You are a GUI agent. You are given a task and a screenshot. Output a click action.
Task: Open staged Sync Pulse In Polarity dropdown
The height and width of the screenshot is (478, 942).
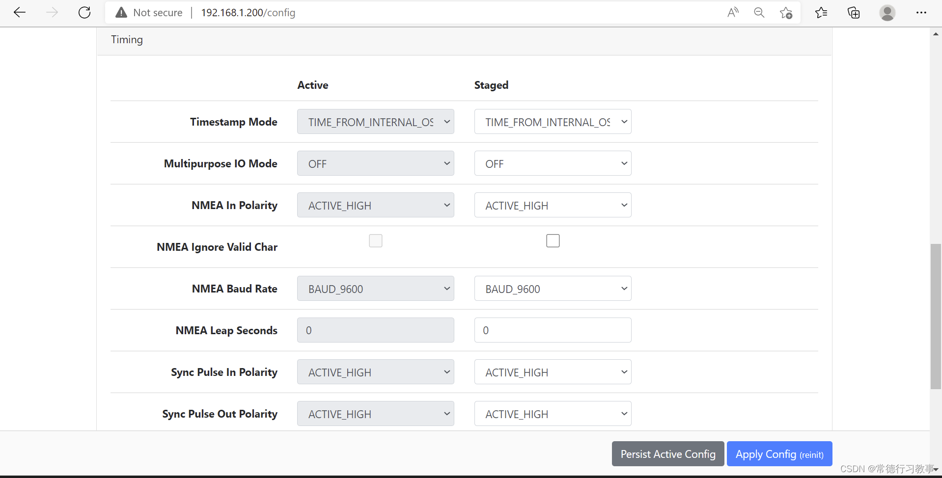553,372
